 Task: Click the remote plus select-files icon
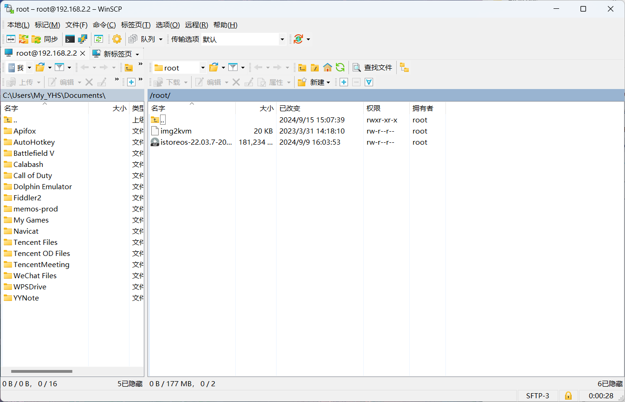pyautogui.click(x=344, y=82)
